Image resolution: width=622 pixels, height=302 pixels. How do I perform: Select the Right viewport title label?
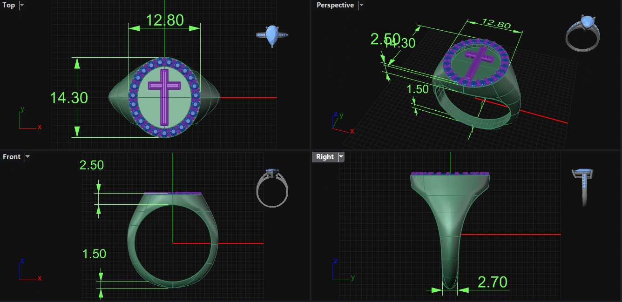(325, 157)
